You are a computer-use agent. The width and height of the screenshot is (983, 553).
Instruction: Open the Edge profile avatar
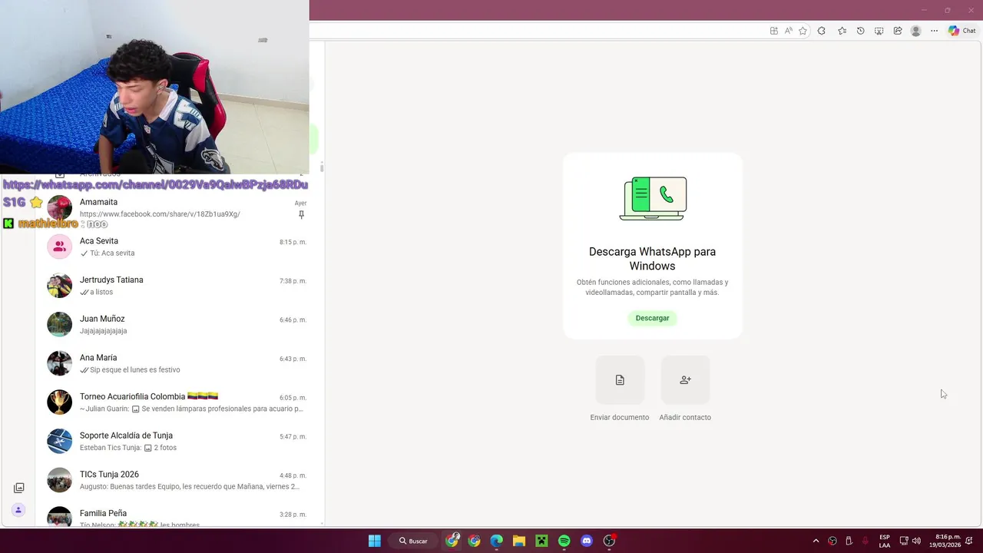[x=915, y=31]
